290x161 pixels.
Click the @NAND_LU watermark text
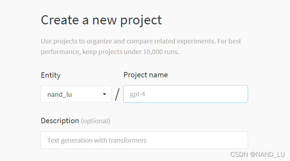[267, 154]
